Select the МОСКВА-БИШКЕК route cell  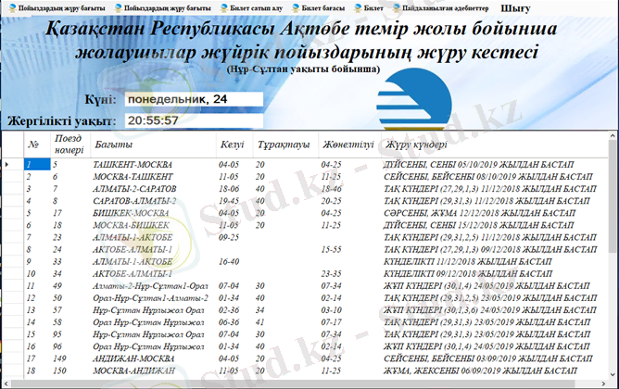point(153,225)
